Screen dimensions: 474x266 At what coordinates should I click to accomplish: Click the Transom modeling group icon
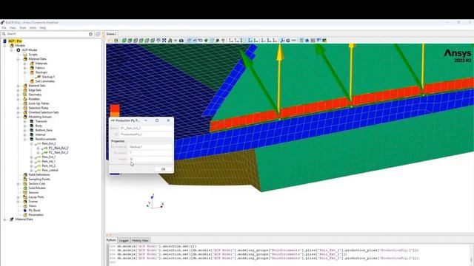point(32,121)
